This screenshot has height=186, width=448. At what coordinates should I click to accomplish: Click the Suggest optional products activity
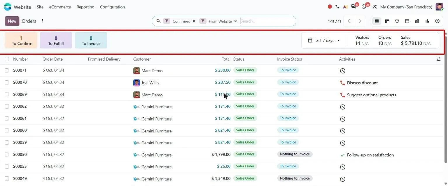[x=372, y=95]
